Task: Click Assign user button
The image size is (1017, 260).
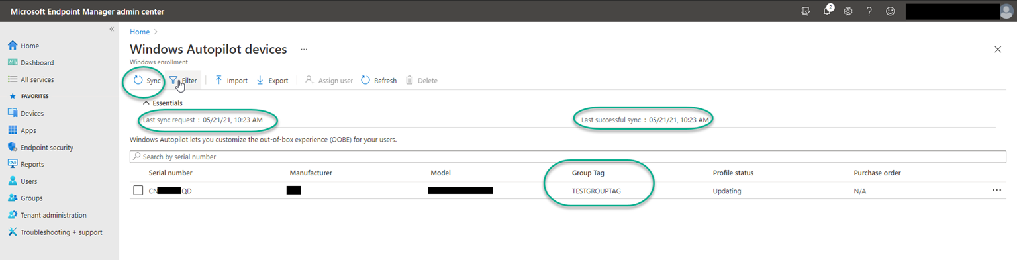Action: (x=329, y=81)
